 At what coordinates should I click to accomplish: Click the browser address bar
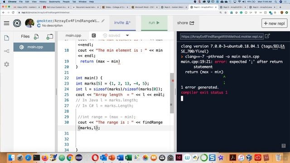click(118, 13)
